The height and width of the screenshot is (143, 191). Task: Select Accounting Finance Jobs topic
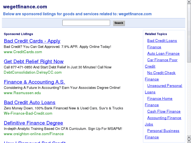coord(164,118)
